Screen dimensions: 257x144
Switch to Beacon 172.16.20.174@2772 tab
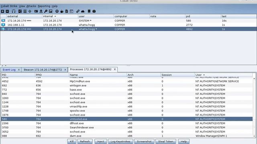pyautogui.click(x=43, y=70)
